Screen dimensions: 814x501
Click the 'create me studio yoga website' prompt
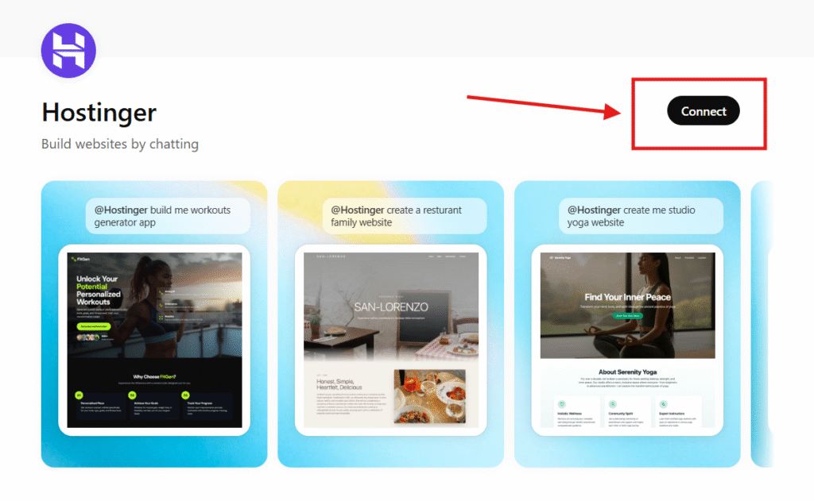pos(642,216)
